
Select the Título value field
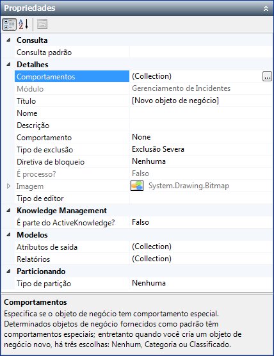(x=201, y=101)
